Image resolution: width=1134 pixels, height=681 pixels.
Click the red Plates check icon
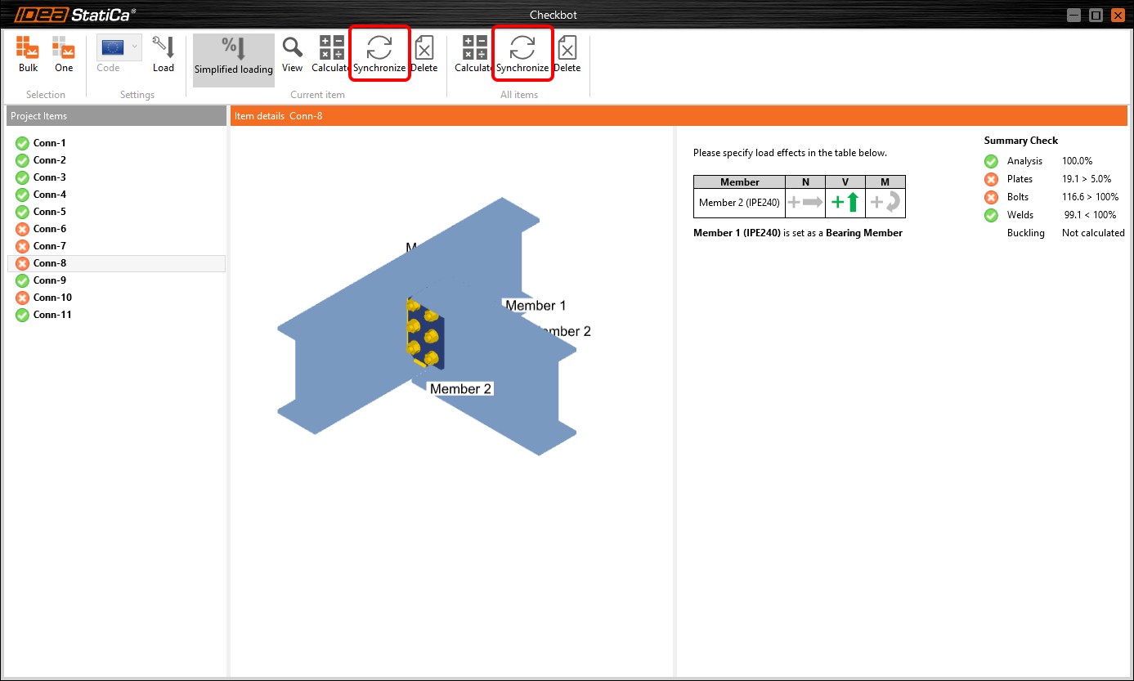point(991,179)
